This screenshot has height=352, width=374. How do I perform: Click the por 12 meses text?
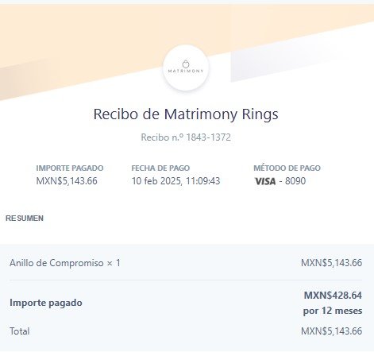[333, 311]
